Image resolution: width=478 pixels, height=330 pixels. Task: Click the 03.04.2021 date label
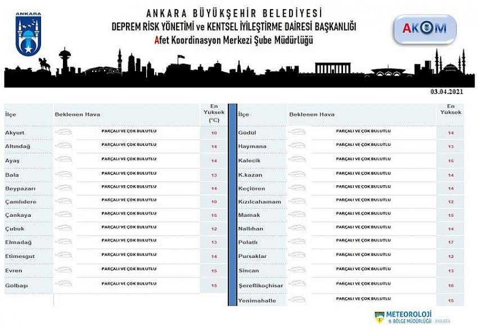pyautogui.click(x=447, y=92)
